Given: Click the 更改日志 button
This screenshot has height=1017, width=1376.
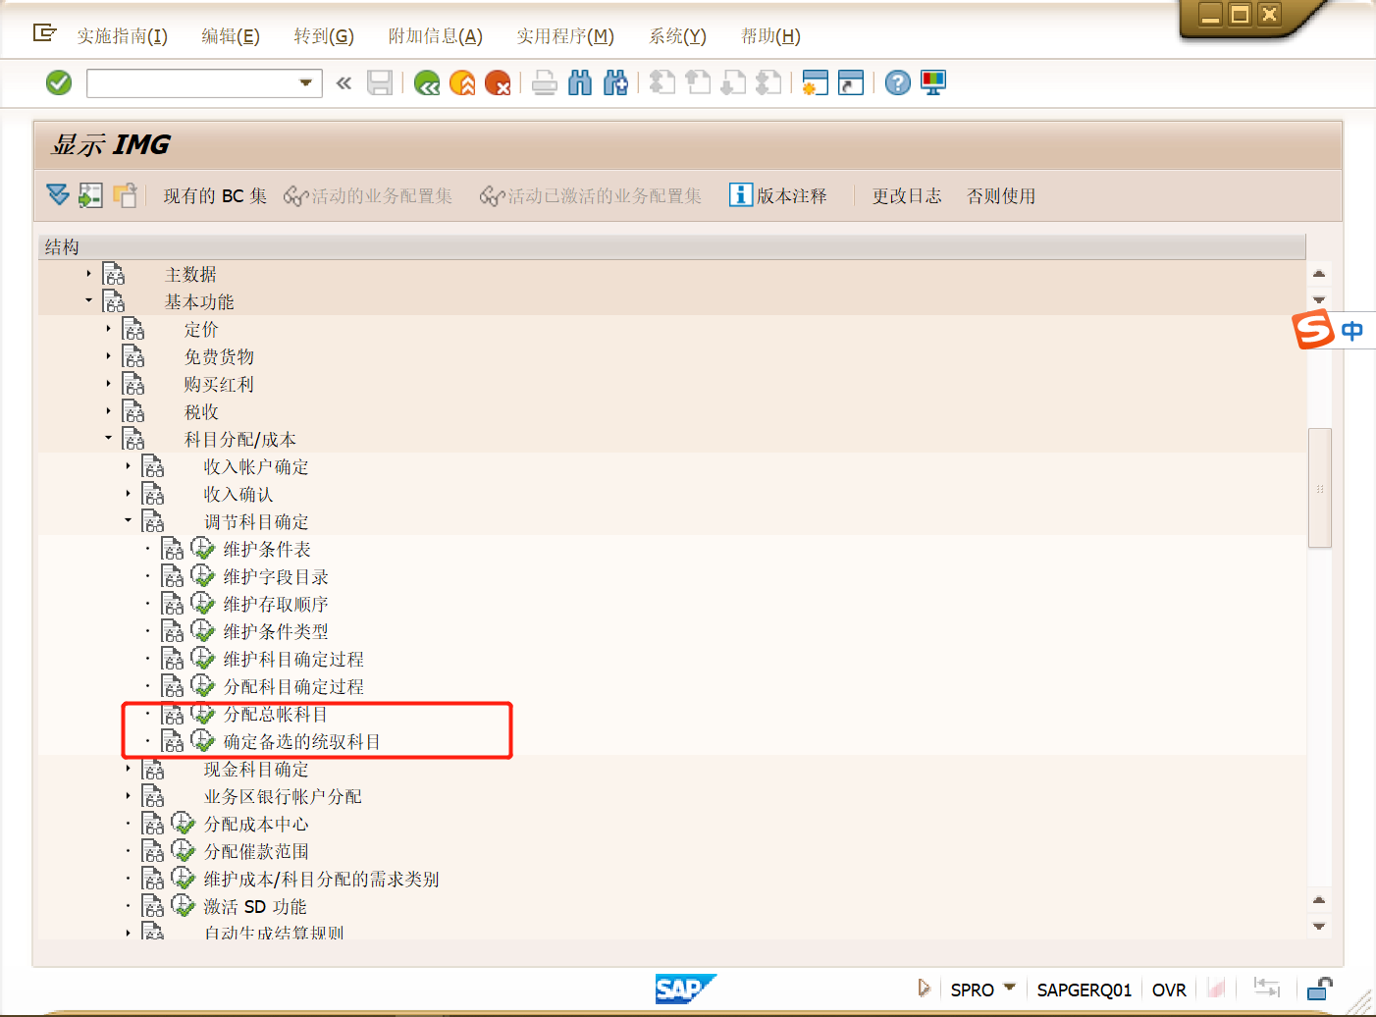Looking at the screenshot, I should click(x=906, y=195).
